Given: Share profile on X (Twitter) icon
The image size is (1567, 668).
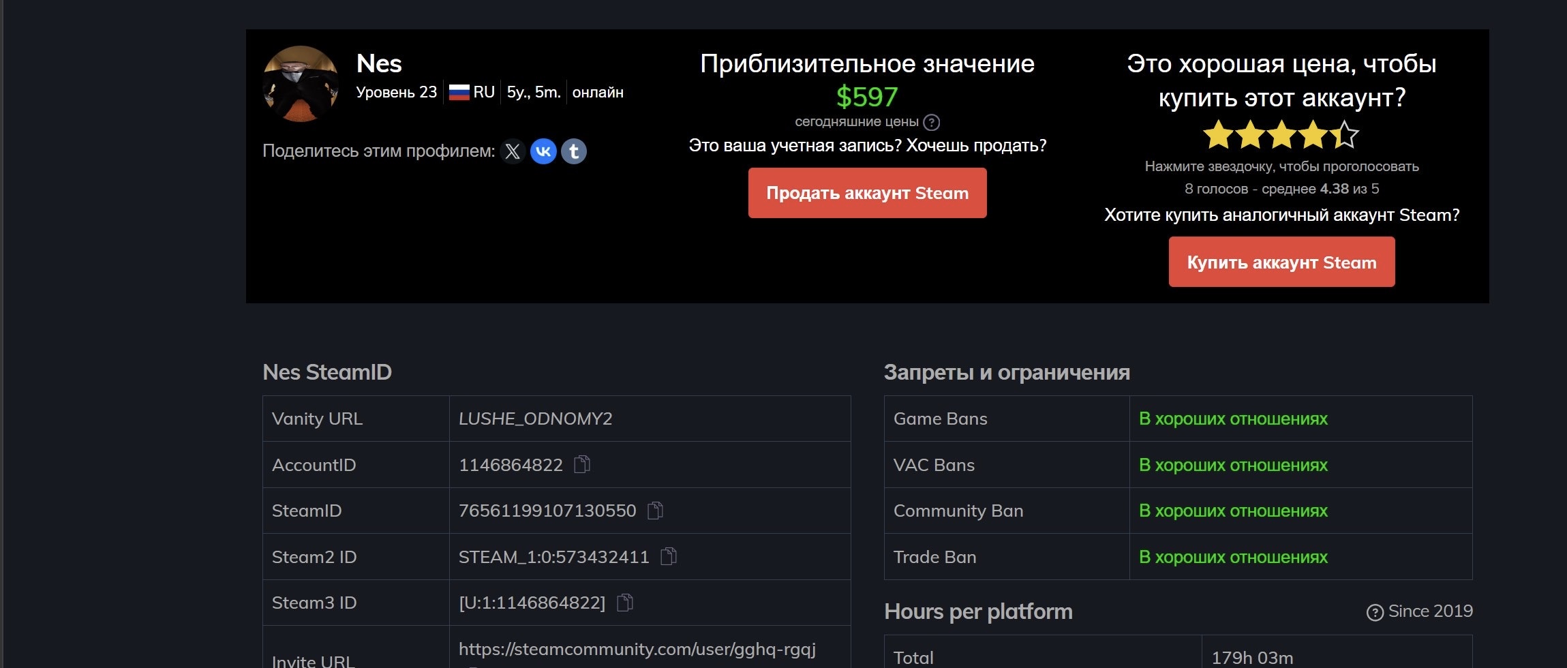Looking at the screenshot, I should [513, 151].
